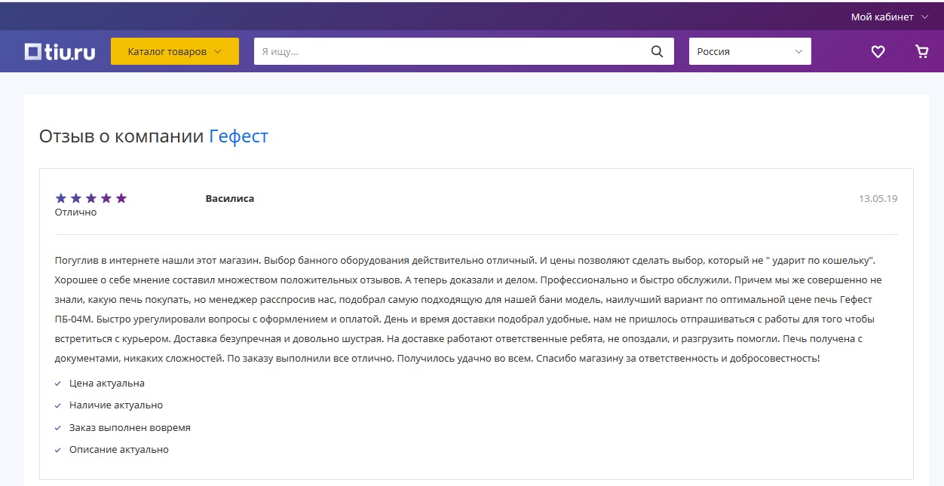Click the Отзыв о компании heading
This screenshot has width=944, height=486.
pos(121,136)
